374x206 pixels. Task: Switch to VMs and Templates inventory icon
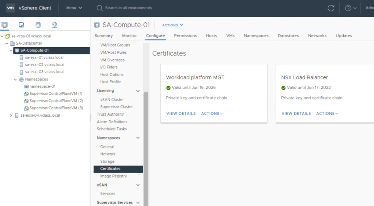coord(21,25)
